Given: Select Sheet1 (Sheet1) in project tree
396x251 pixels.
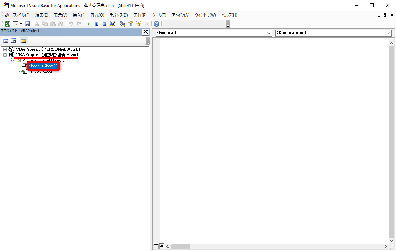Looking at the screenshot, I should pos(43,66).
